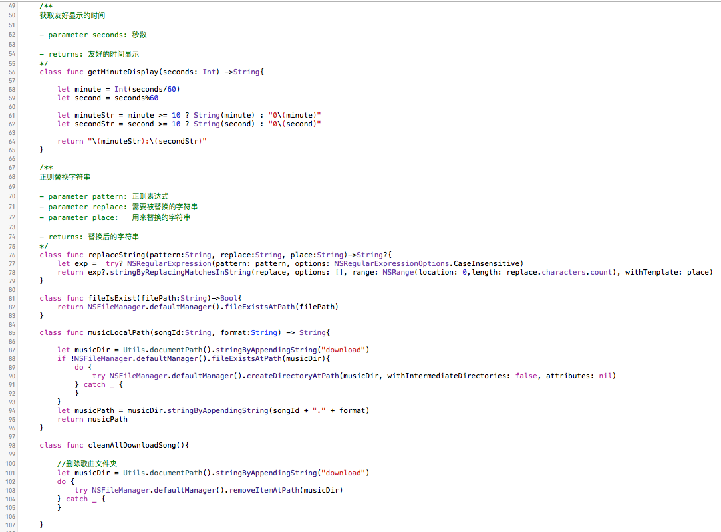Click characters.count in line 78
Viewport: 721px width, 532px height.
pyautogui.click(x=577, y=272)
